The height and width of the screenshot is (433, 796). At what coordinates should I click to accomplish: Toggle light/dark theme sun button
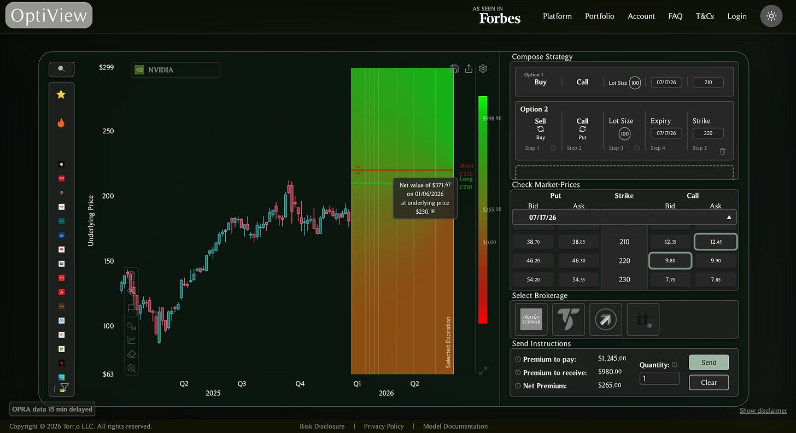point(771,16)
